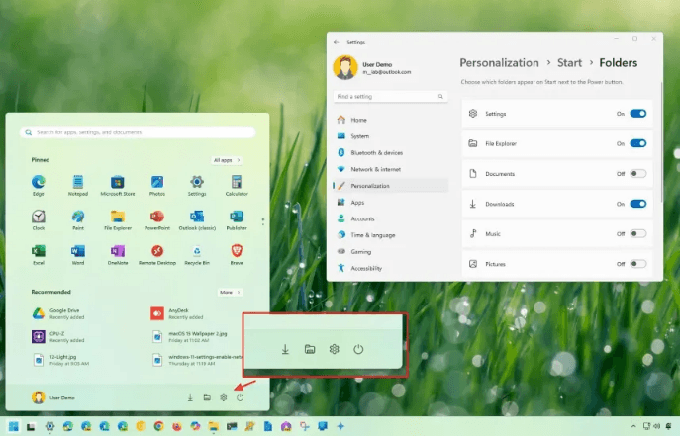680x436 pixels.
Task: Open the volume icon in the system tray
Action: 656,426
